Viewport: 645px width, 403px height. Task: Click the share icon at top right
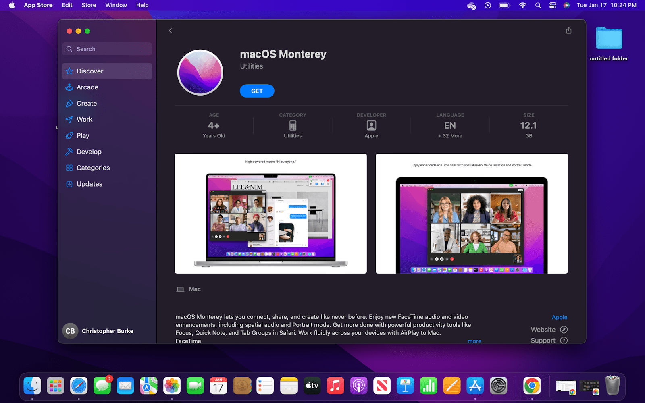tap(568, 31)
